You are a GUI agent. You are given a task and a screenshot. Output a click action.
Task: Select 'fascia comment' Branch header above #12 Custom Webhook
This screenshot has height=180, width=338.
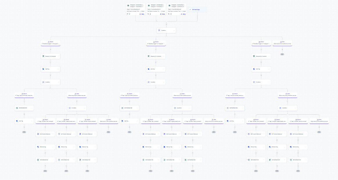[87, 120]
